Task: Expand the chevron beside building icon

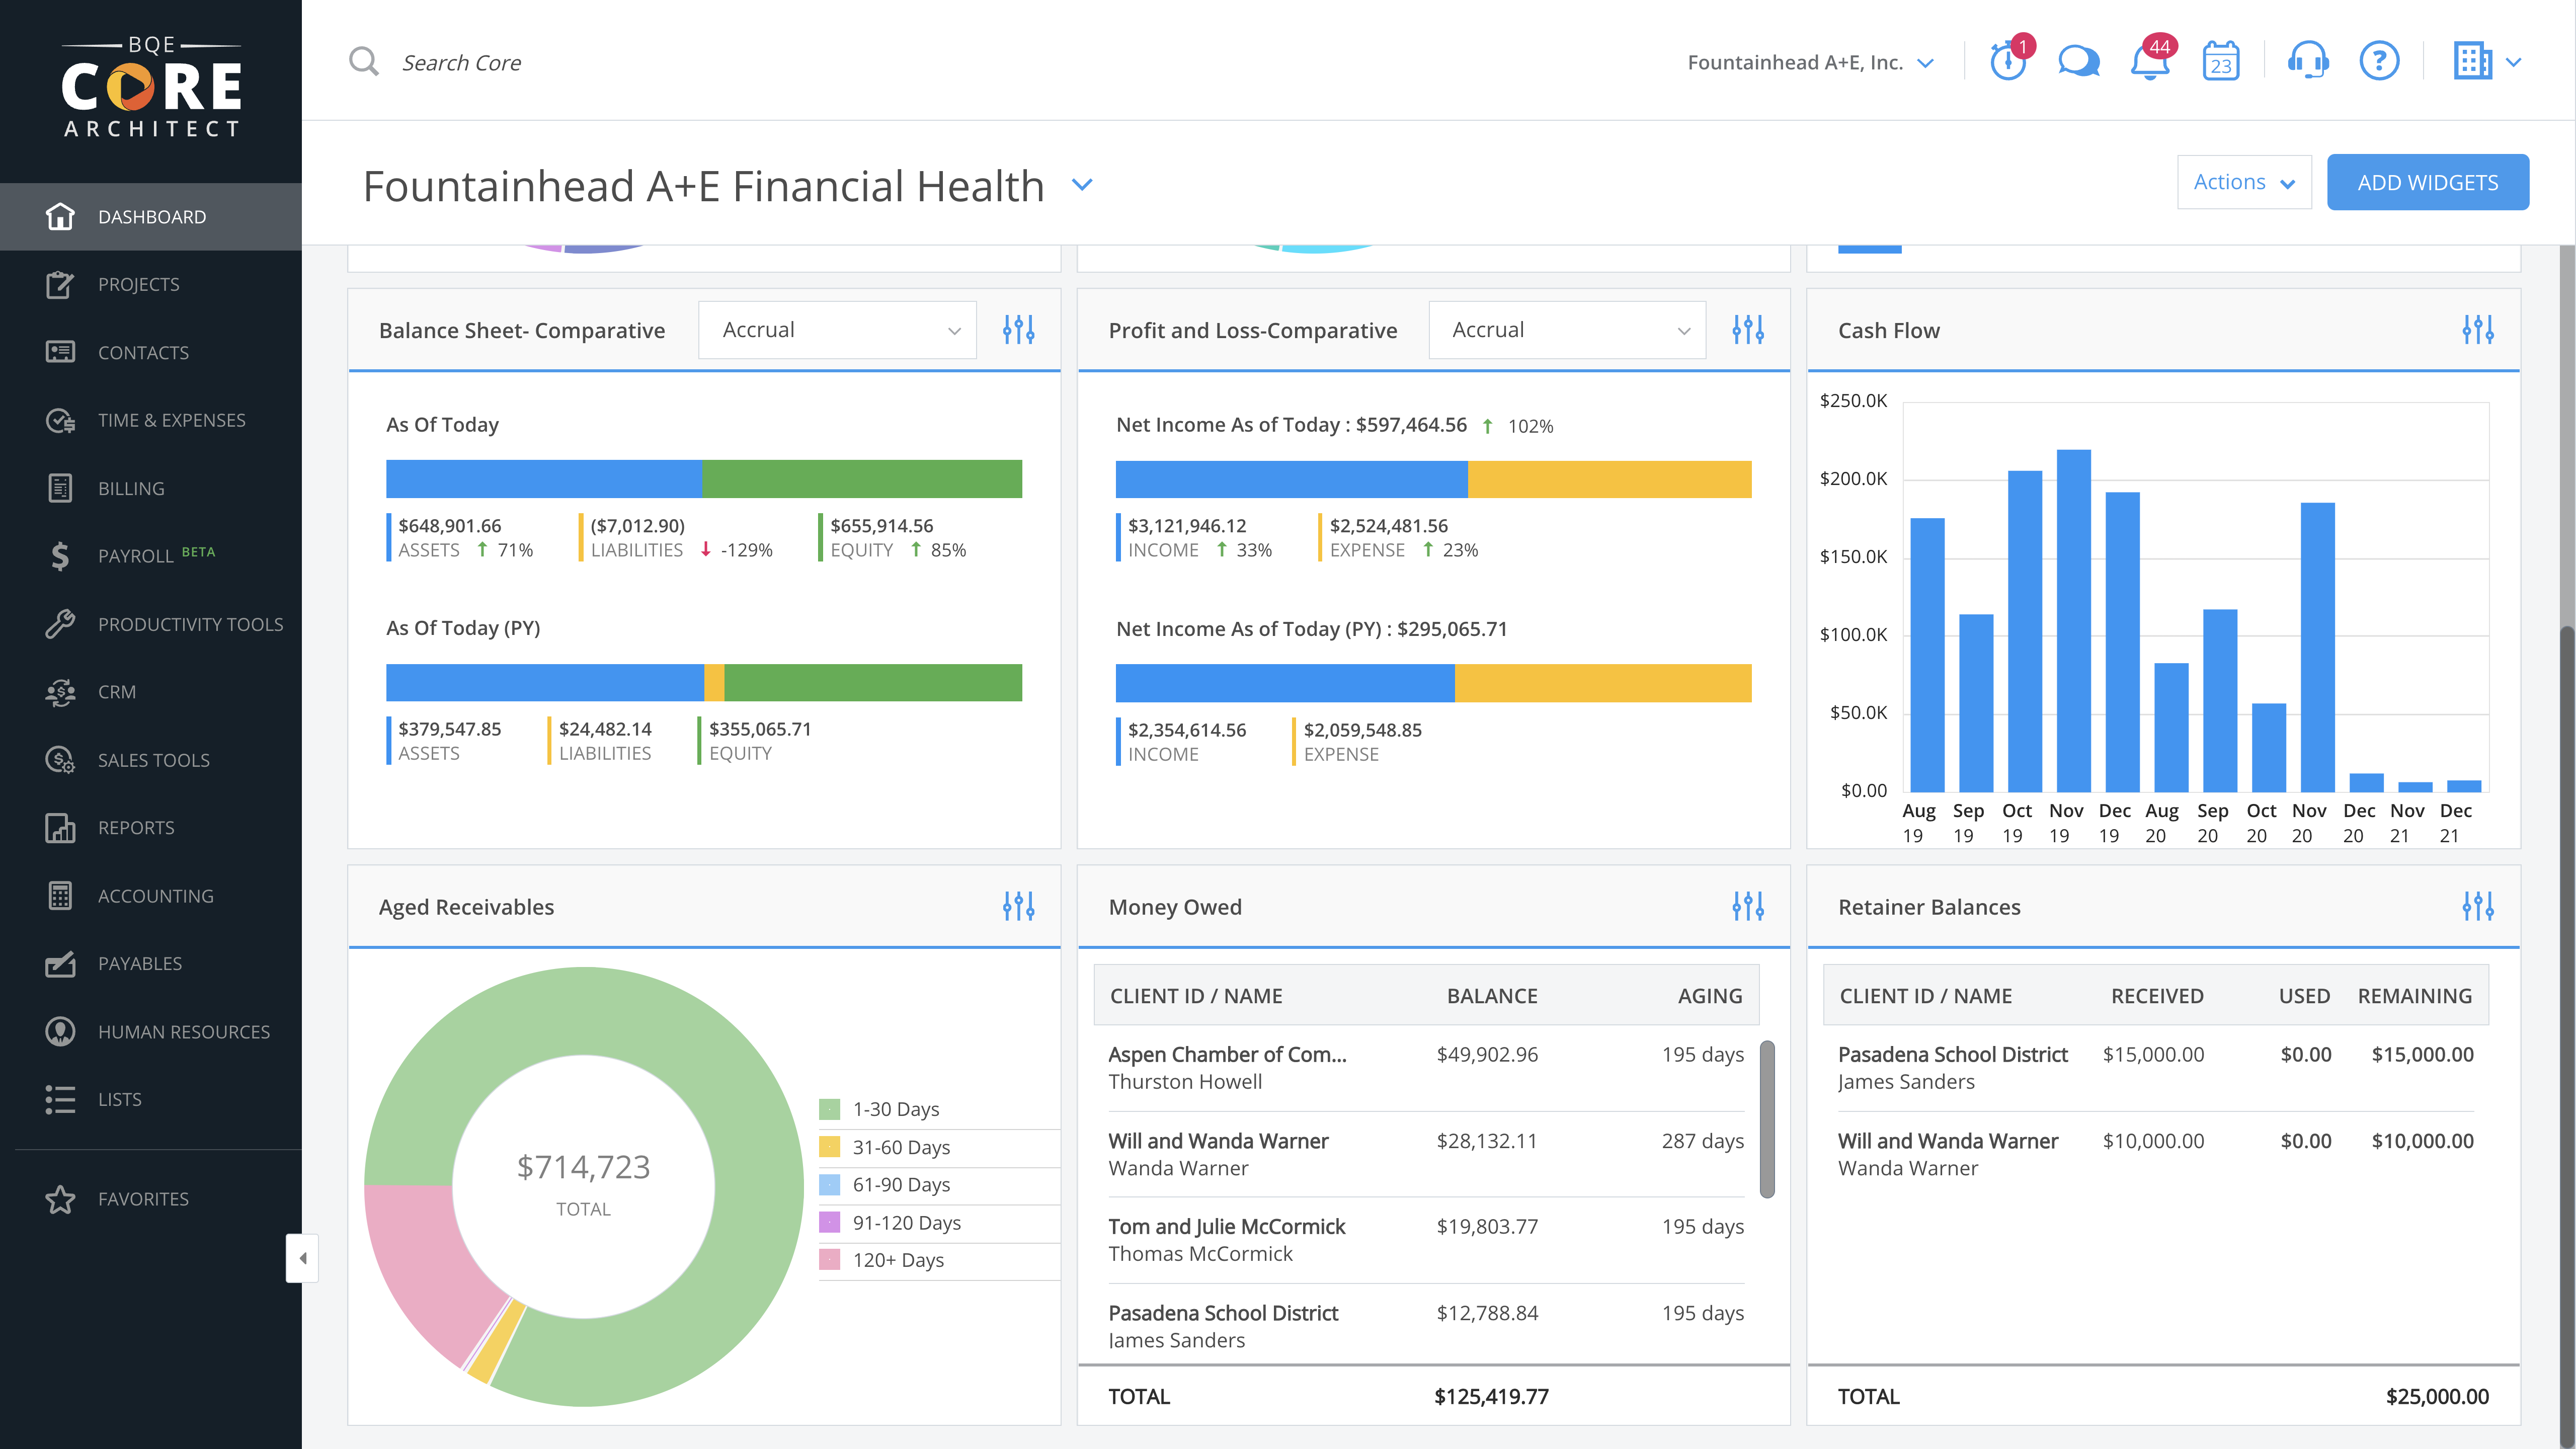Action: coord(2515,62)
